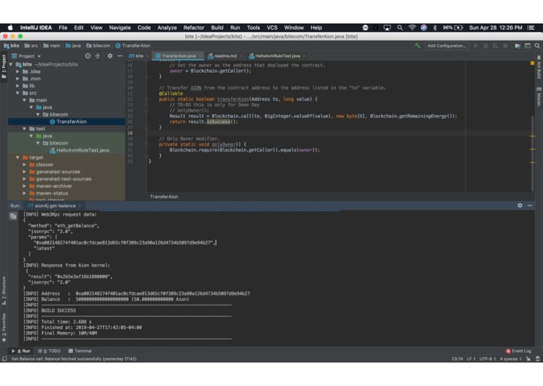Open the Build menu
This screenshot has height=386, width=543.
pos(217,27)
